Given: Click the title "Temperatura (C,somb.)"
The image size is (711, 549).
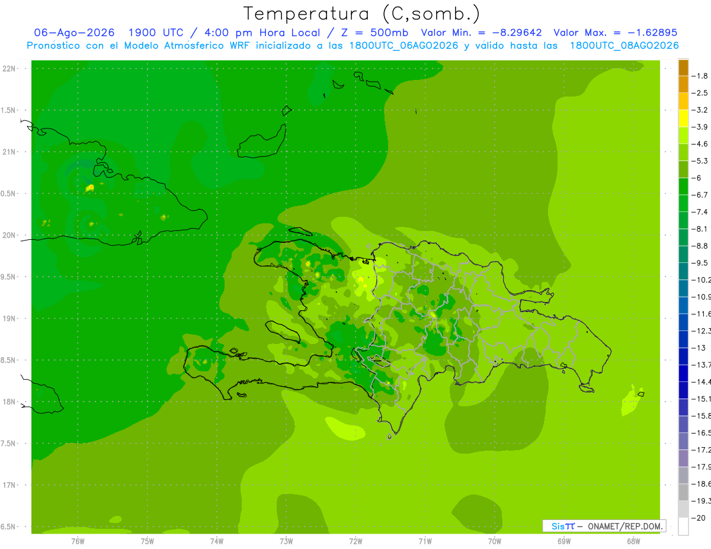Looking at the screenshot, I should pyautogui.click(x=362, y=14).
